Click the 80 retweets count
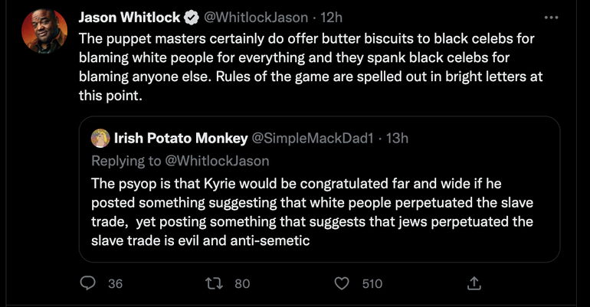The height and width of the screenshot is (307, 590). (242, 283)
